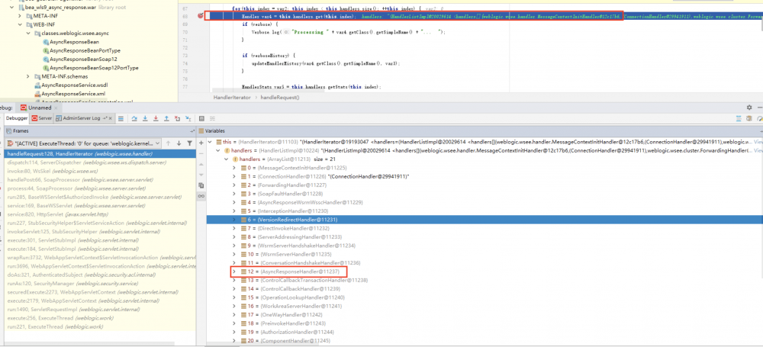Screen dimensions: 763x347
Task: Expand element 12 AsyncResponseHandler
Action: coord(234,271)
